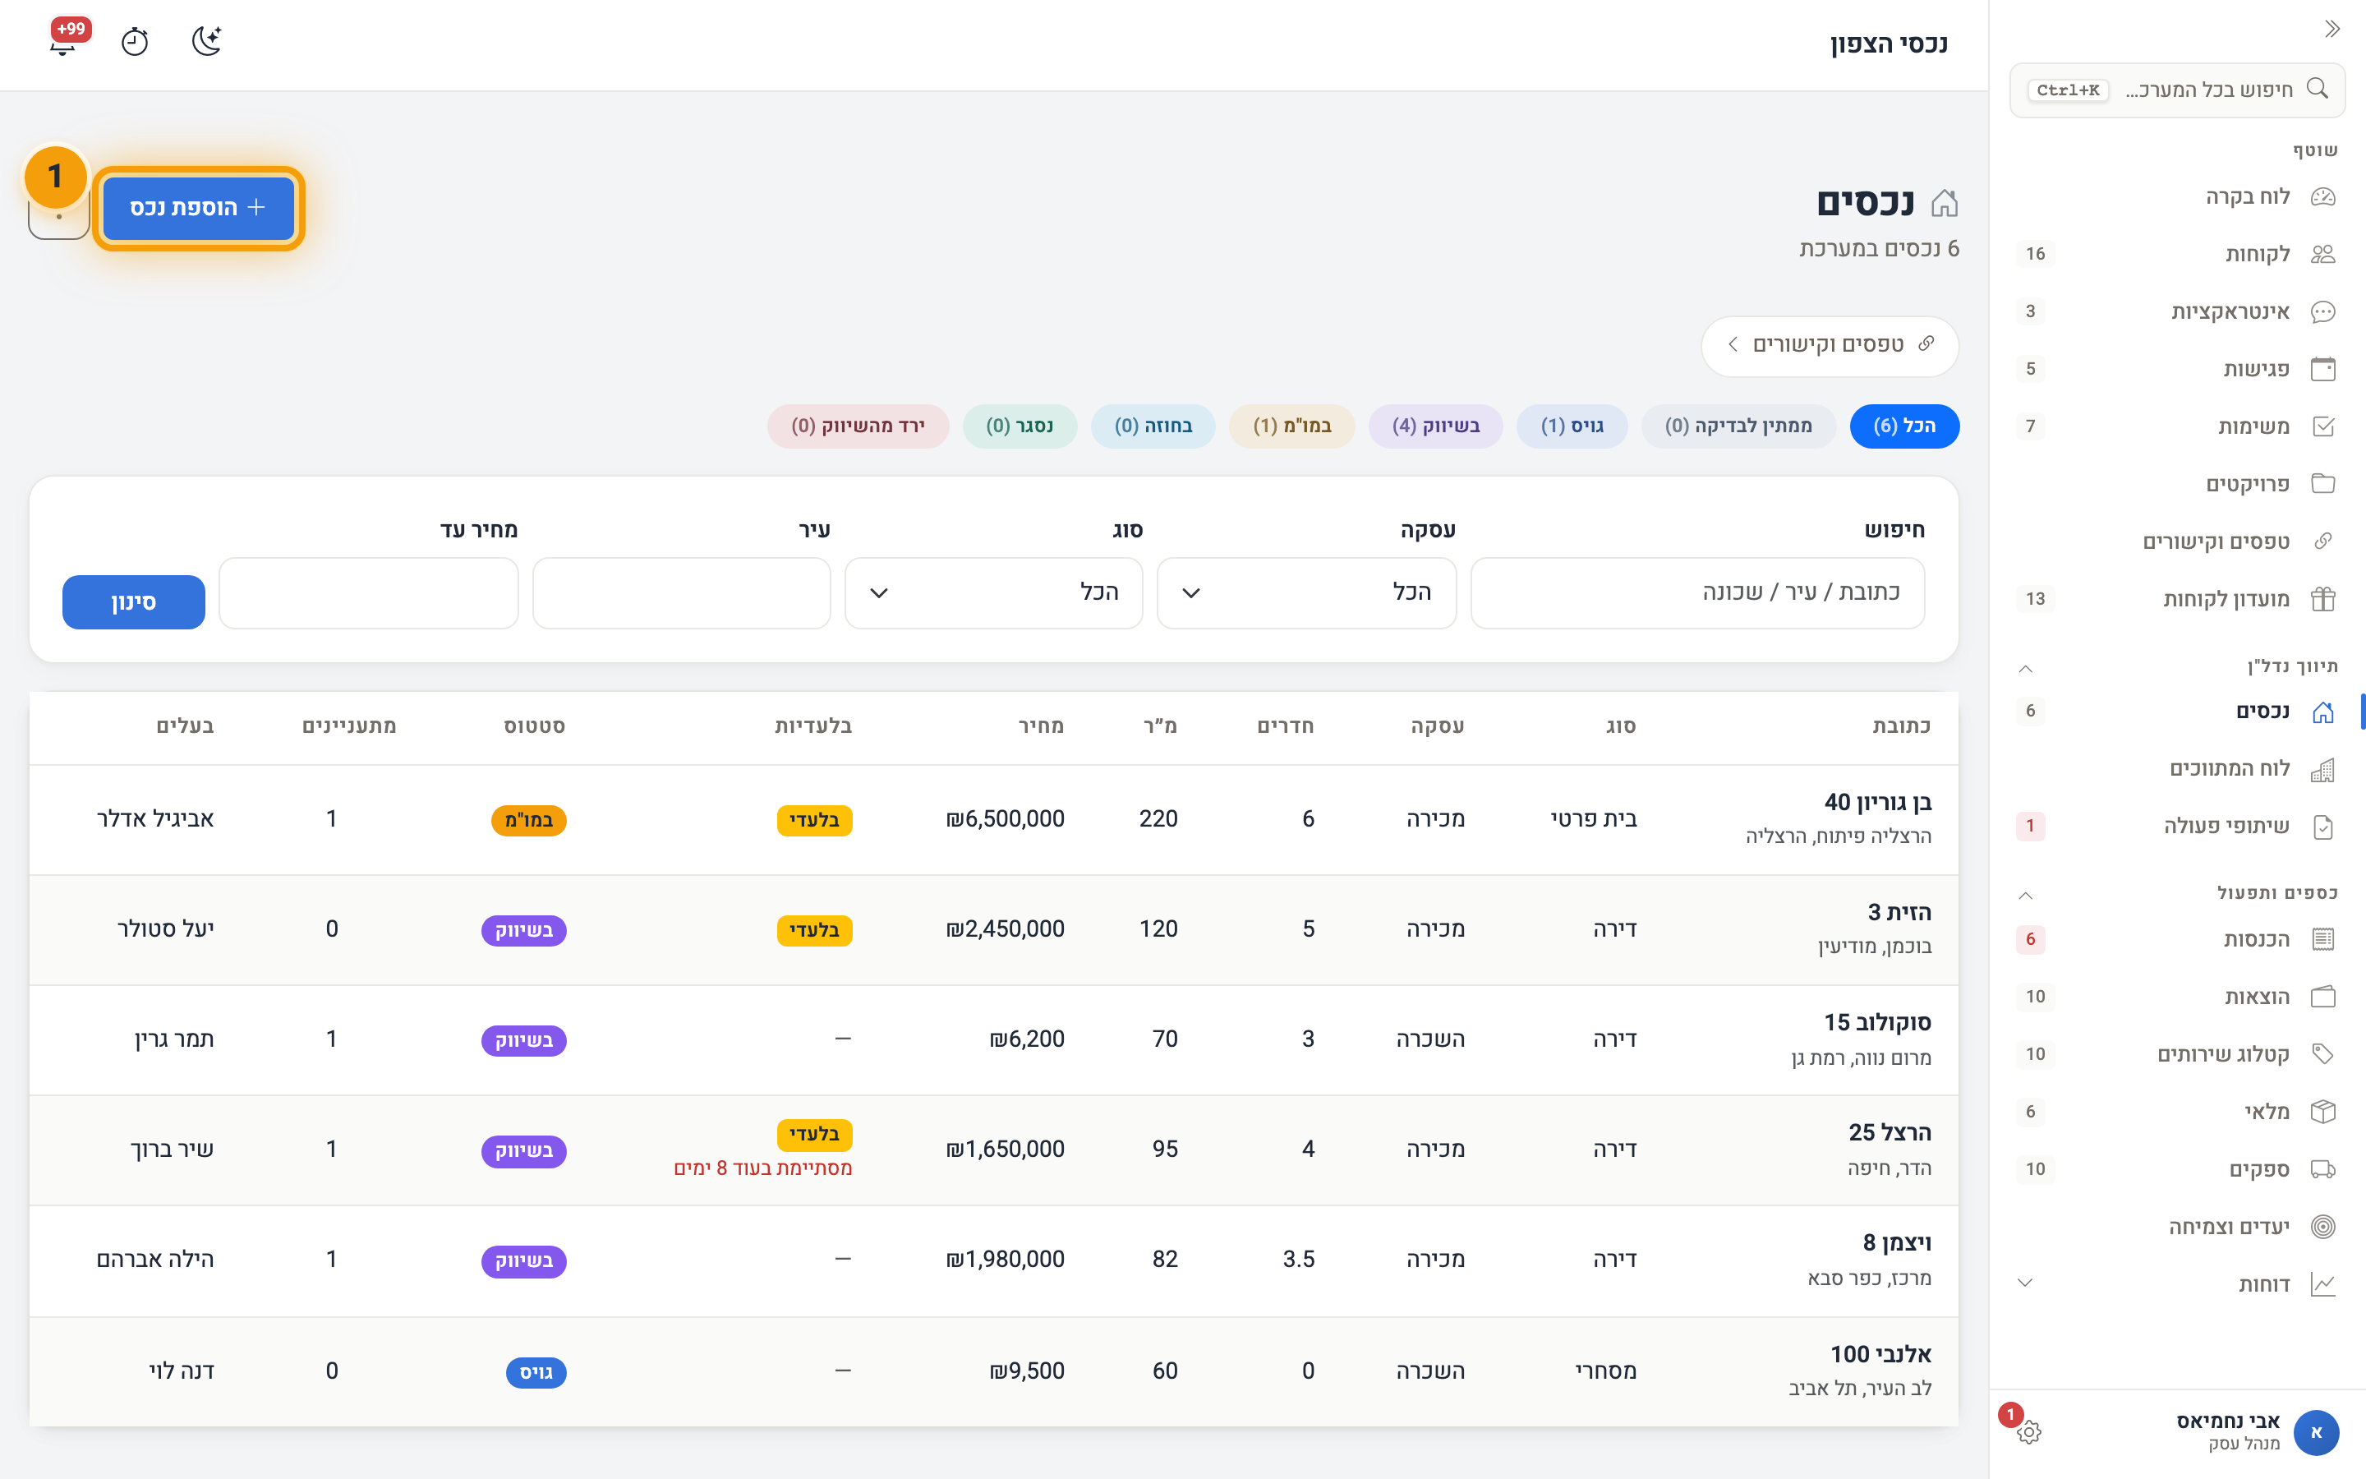
Task: Open אינטראקציות interactions in sidebar
Action: click(x=2177, y=312)
